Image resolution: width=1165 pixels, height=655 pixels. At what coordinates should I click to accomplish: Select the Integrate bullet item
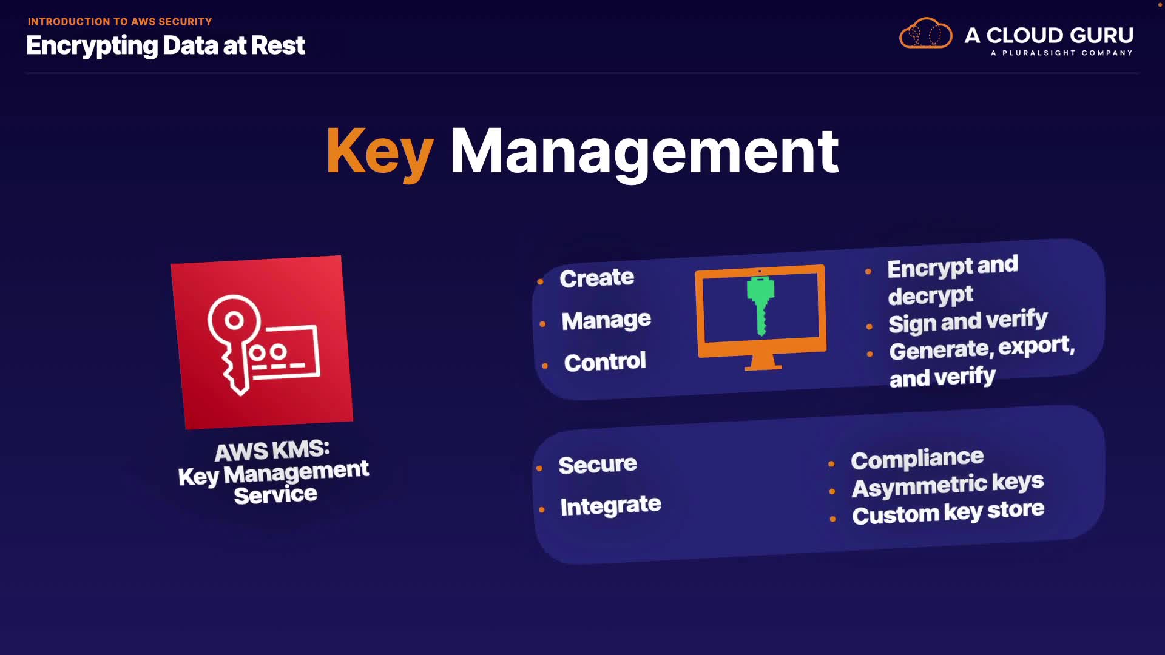click(610, 505)
